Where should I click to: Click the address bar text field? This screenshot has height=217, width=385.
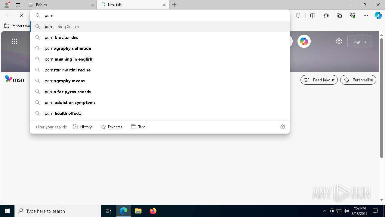(160, 15)
